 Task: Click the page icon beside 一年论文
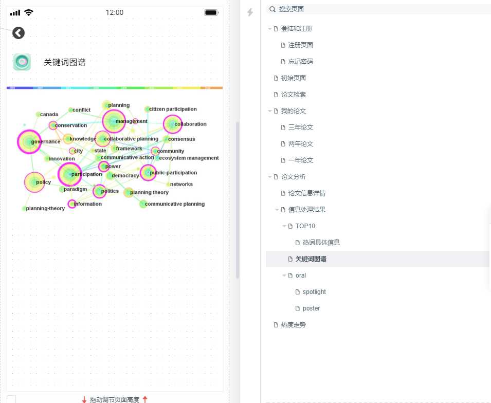283,160
